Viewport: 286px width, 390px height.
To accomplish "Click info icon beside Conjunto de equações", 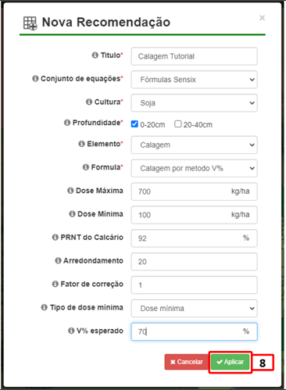I will click(35, 78).
